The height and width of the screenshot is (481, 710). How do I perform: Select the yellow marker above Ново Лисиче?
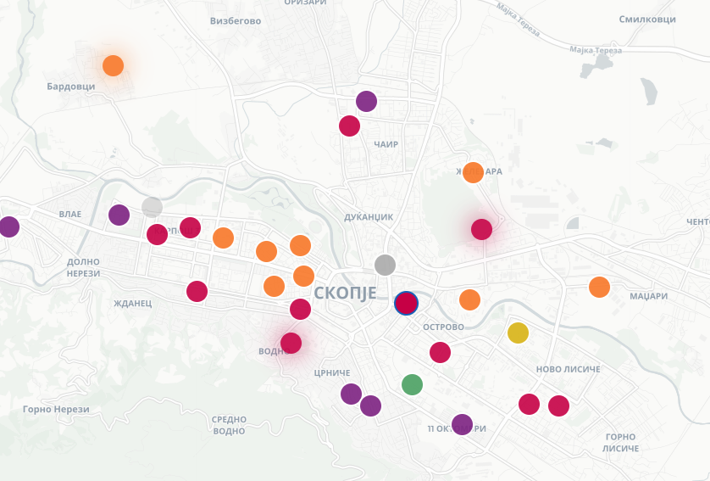tap(518, 333)
